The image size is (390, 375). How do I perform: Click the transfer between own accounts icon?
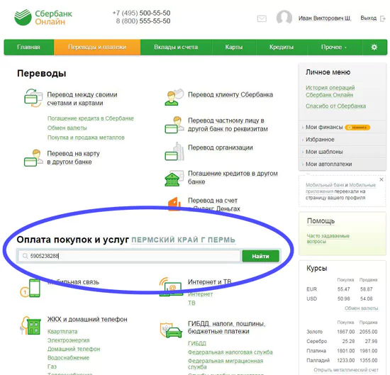point(33,99)
